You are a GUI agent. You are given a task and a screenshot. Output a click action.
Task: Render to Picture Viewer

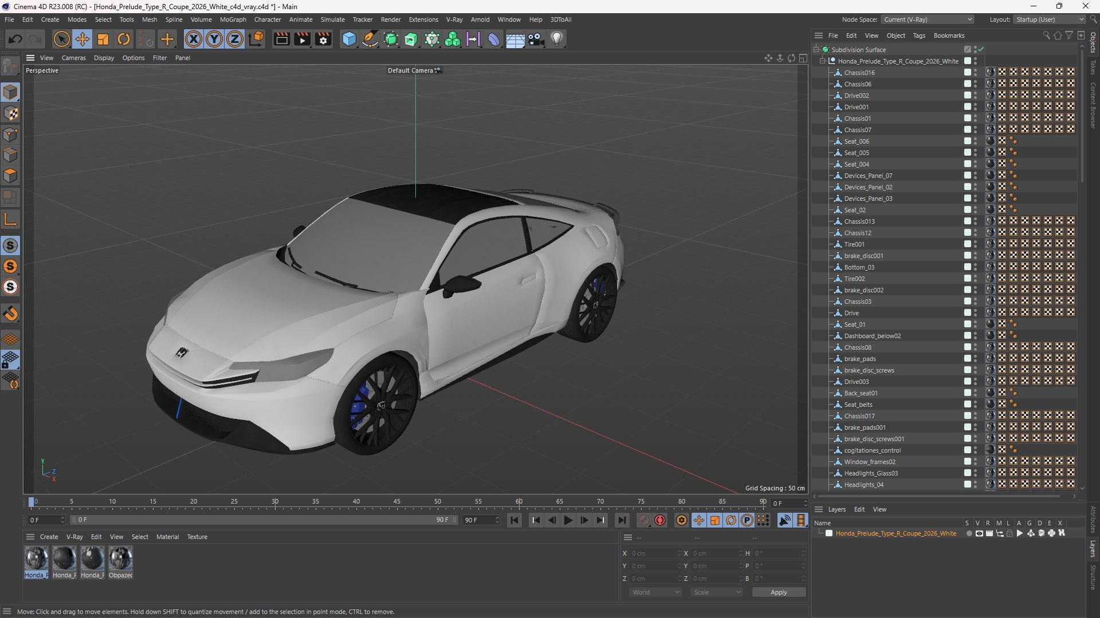pos(302,39)
